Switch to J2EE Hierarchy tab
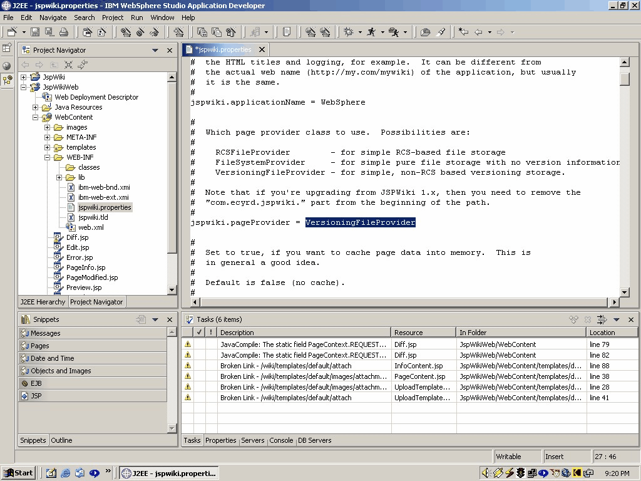 43,302
